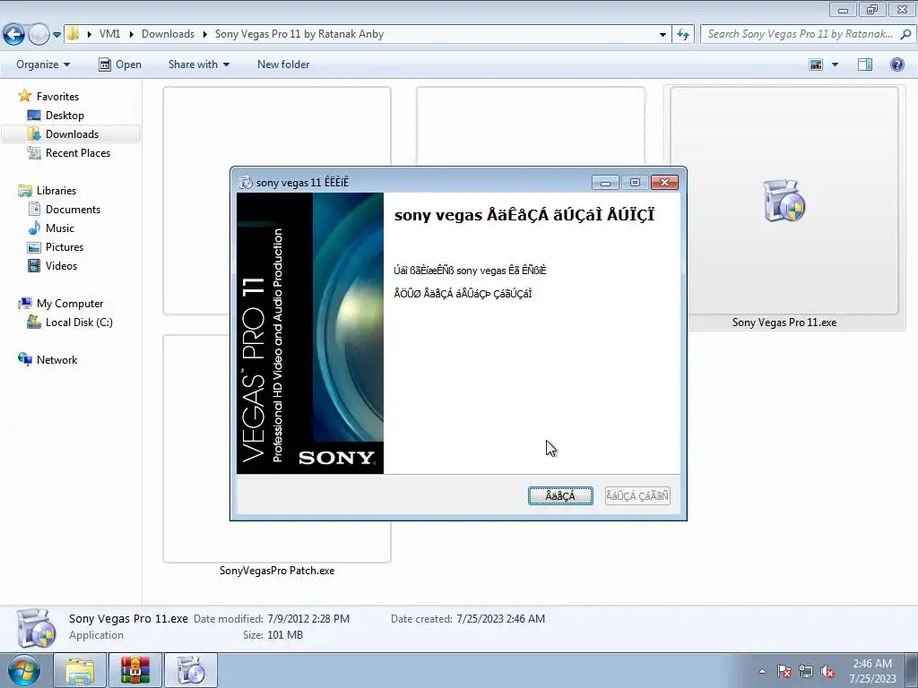
Task: Expand the arrow before VM1 breadcrumb
Action: point(89,35)
